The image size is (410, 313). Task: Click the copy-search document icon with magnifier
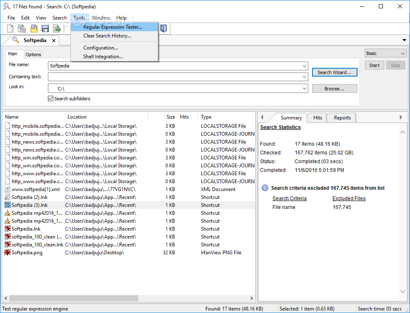tap(22, 28)
